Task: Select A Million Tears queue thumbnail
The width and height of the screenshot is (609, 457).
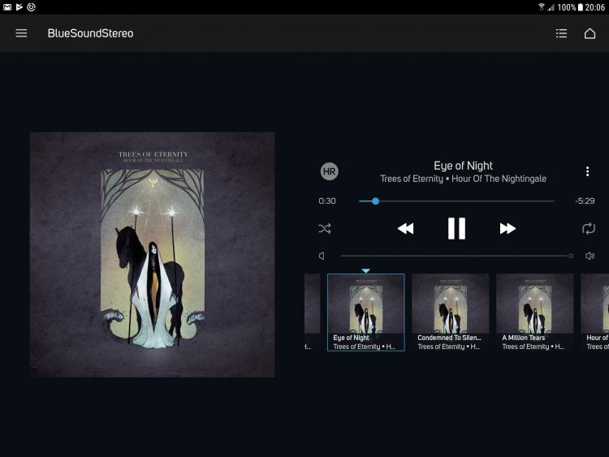Action: tap(534, 313)
